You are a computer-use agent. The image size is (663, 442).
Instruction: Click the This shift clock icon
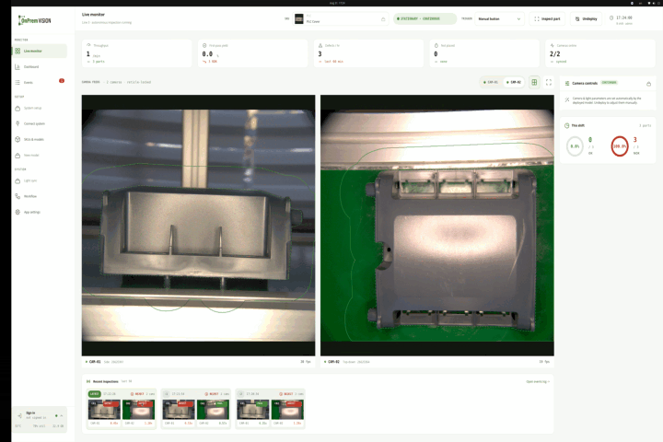click(567, 125)
